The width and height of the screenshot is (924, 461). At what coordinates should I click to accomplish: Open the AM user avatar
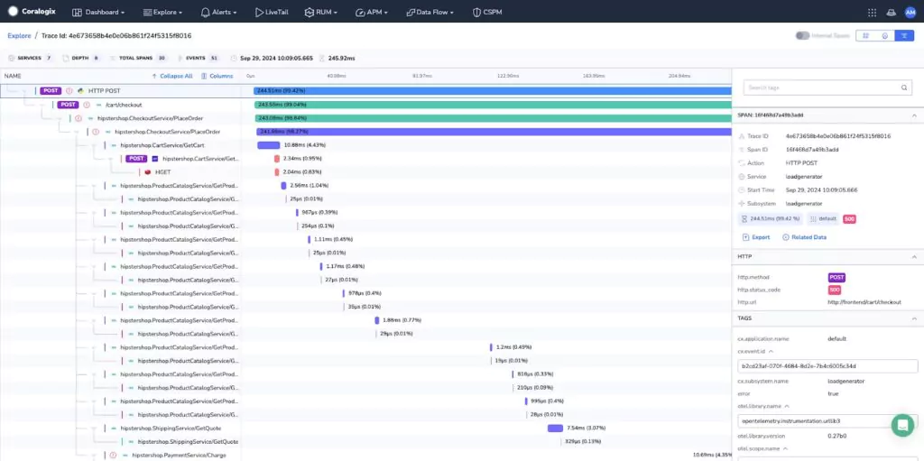tap(910, 13)
